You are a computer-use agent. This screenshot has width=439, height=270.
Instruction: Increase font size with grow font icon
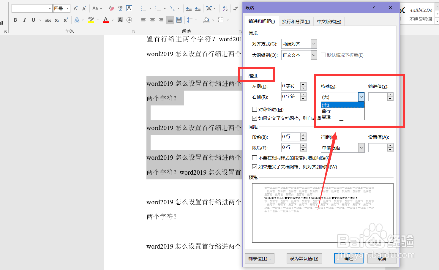(76, 8)
